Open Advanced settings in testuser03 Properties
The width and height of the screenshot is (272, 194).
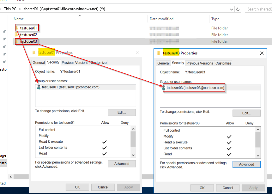coord(246,165)
